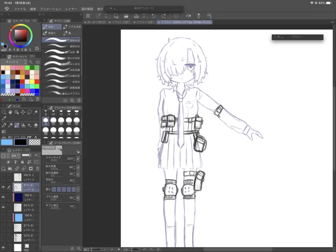Click the Clear dotted-circle icon in command bar
The height and width of the screenshot is (252, 336).
[x=176, y=16]
